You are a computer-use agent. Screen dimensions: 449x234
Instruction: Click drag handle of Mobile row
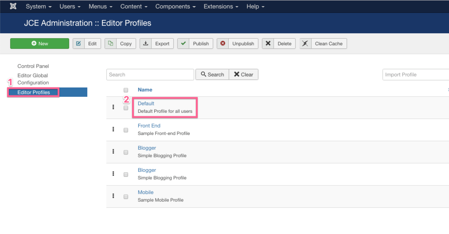(113, 196)
